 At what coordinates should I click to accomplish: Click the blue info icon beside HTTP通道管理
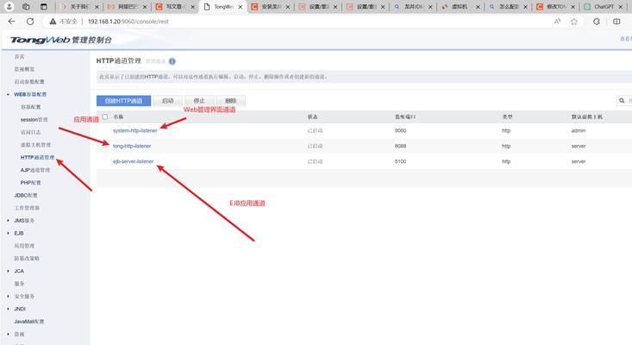click(172, 61)
